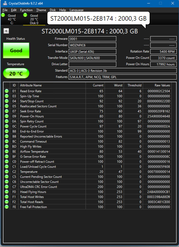Viewport: 179px width, 247px height.
Task: Open the Theme menu
Action: [41, 10]
